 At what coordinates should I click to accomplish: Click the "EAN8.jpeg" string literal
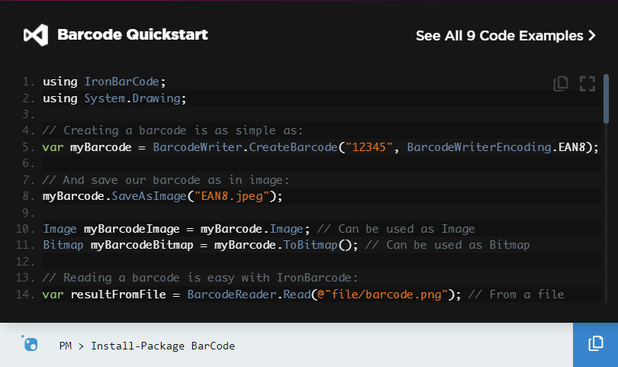tap(231, 196)
